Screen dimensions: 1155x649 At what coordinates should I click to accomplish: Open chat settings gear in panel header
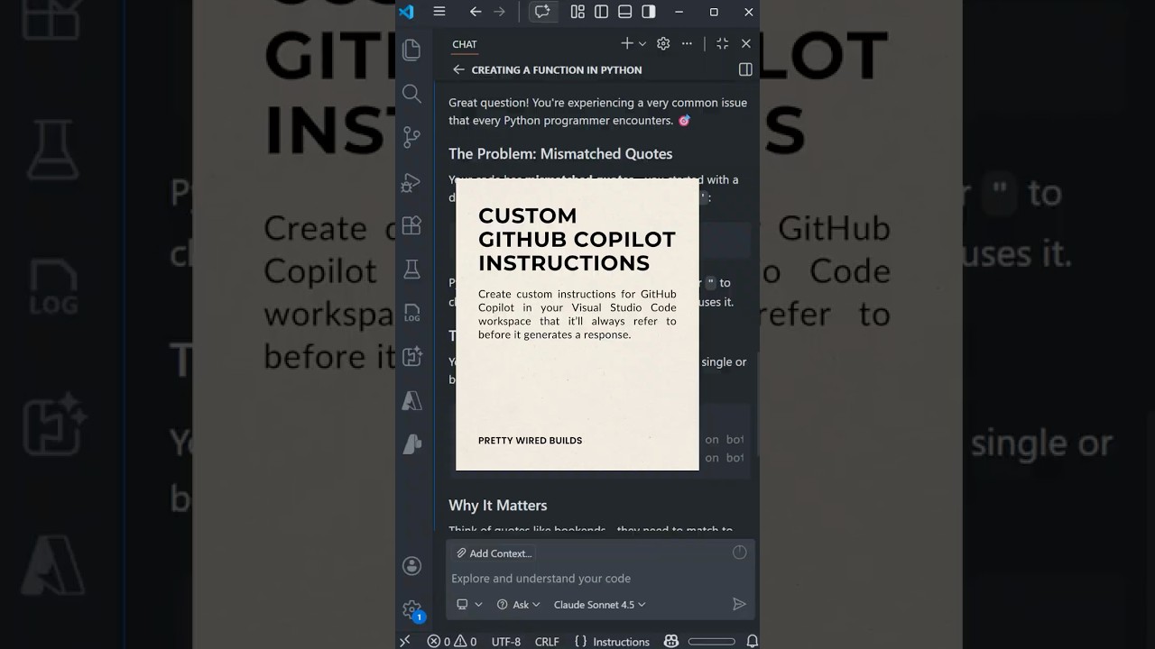[x=663, y=43]
